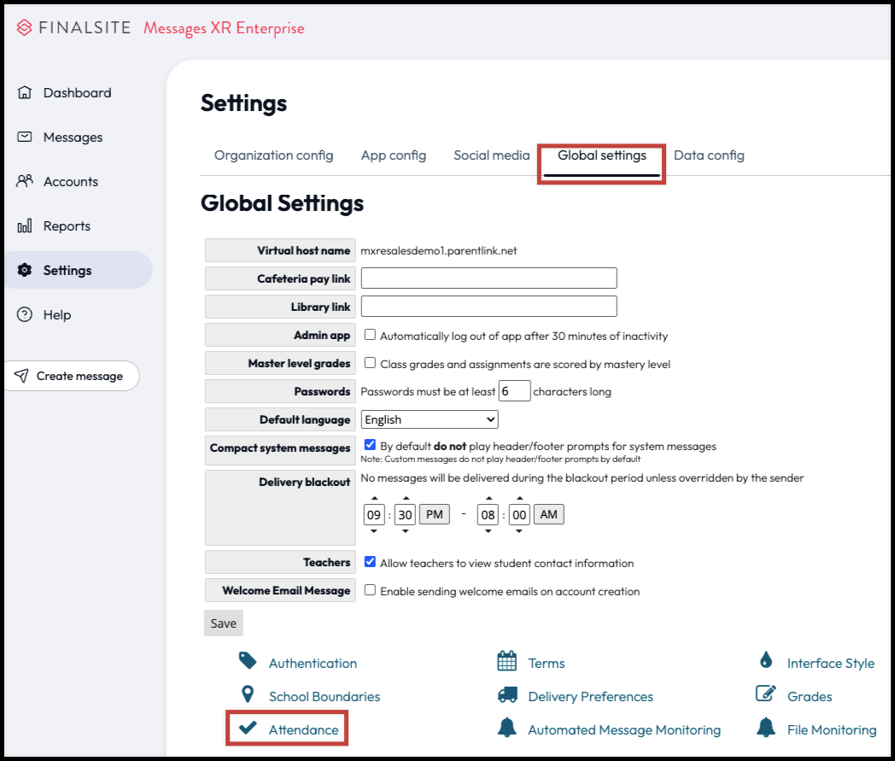Image resolution: width=895 pixels, height=761 pixels.
Task: Toggle Compact system messages checkbox
Action: [370, 445]
